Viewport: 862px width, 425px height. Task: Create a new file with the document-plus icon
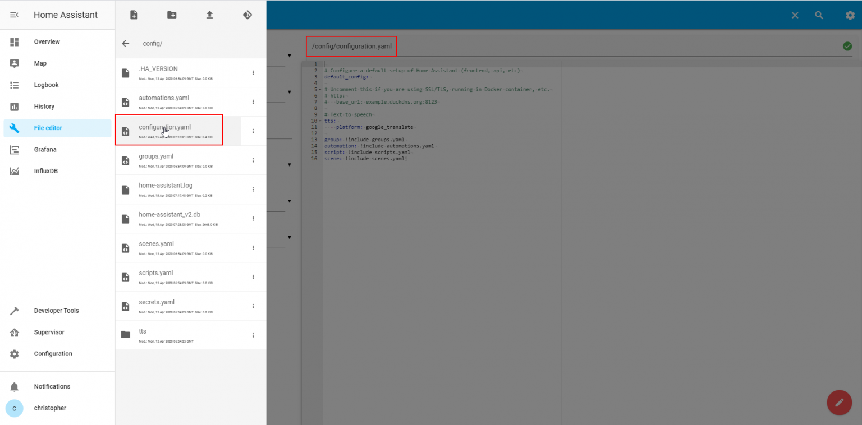point(133,15)
